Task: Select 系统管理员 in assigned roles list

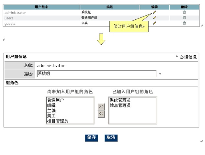Action: 120,100
